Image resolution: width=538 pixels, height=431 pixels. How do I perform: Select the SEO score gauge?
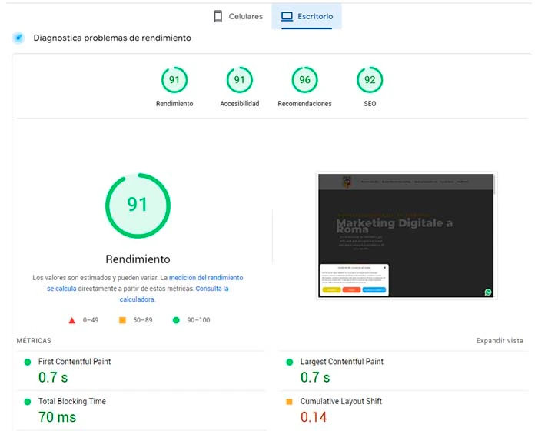click(x=370, y=80)
